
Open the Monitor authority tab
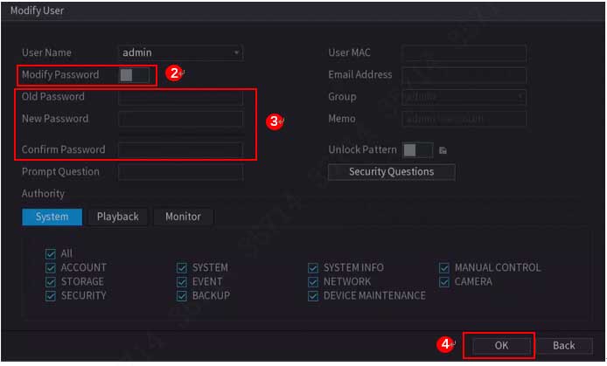[x=183, y=217]
